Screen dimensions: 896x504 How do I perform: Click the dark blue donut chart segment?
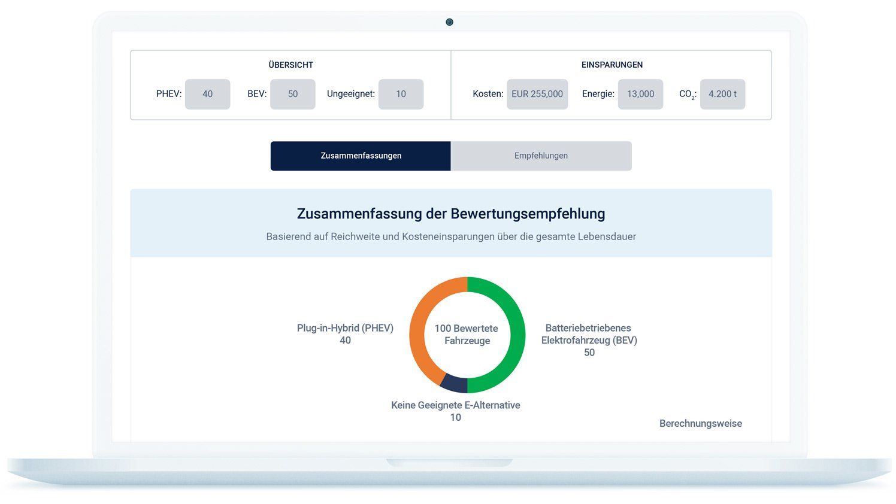point(455,384)
